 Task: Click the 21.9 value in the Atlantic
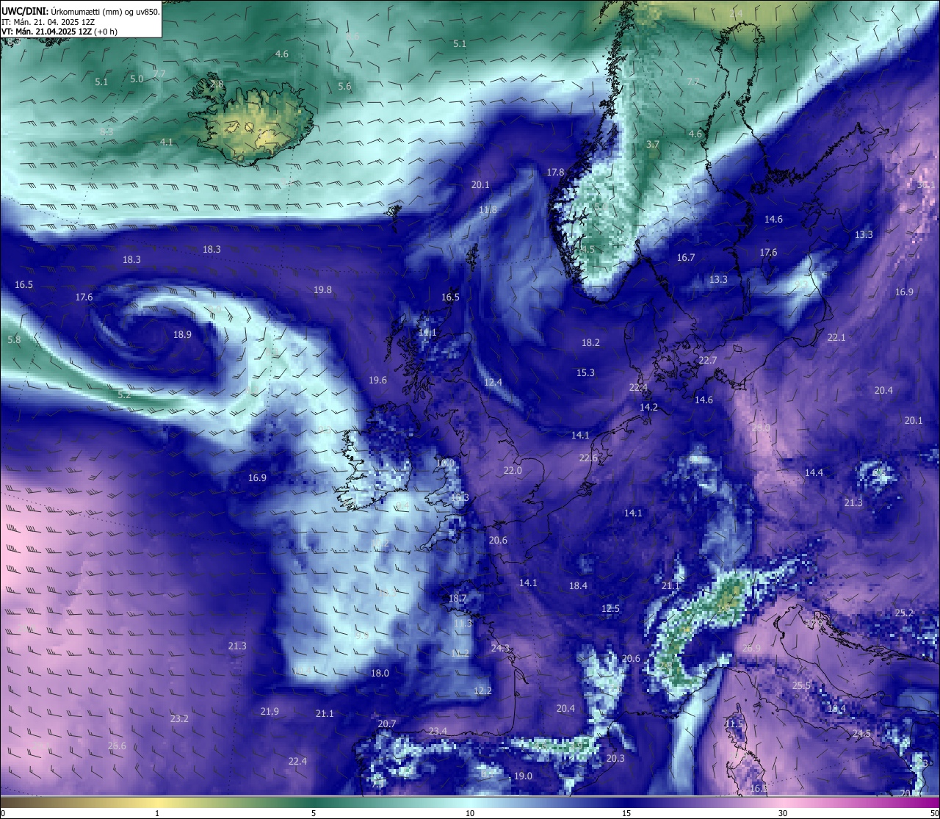pos(270,712)
